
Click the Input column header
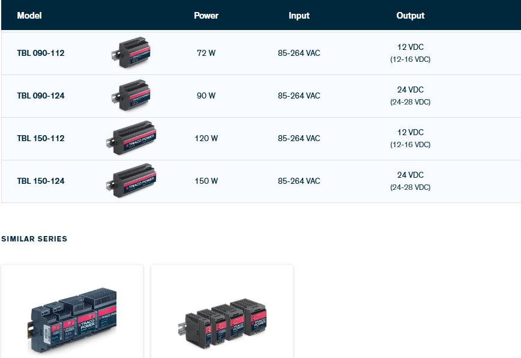click(x=299, y=16)
